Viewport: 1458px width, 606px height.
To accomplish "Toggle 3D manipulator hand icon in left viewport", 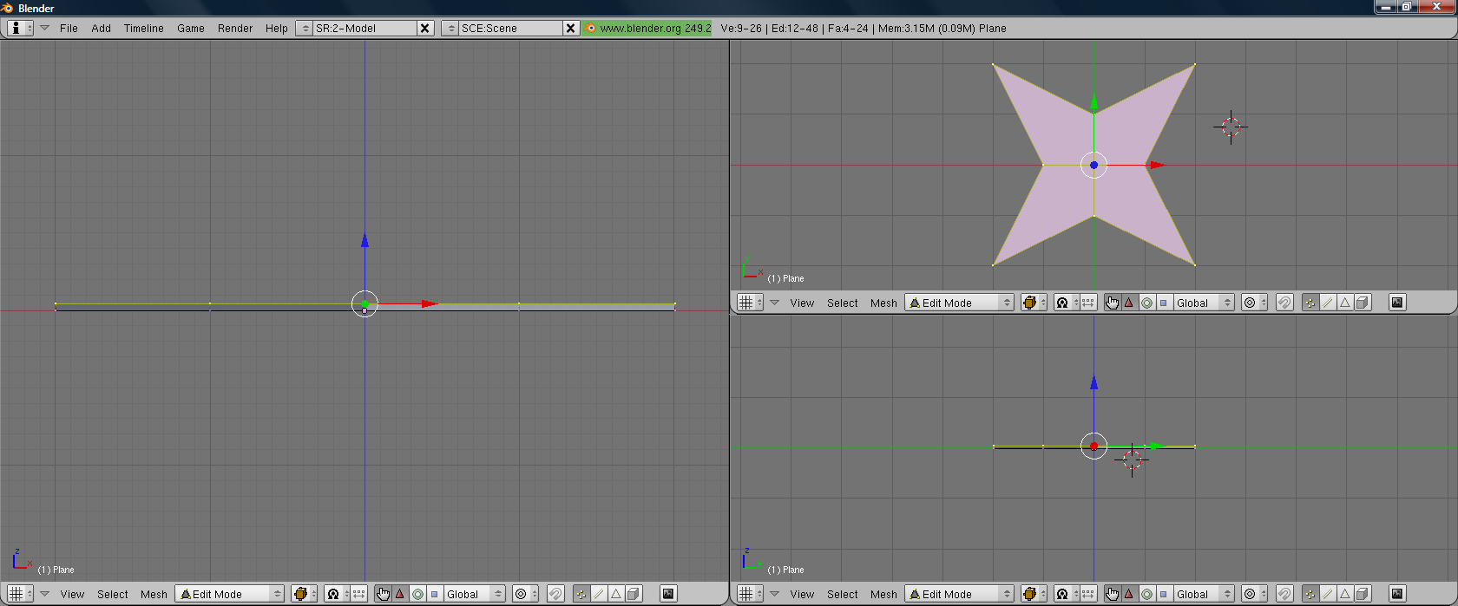I will click(x=383, y=594).
